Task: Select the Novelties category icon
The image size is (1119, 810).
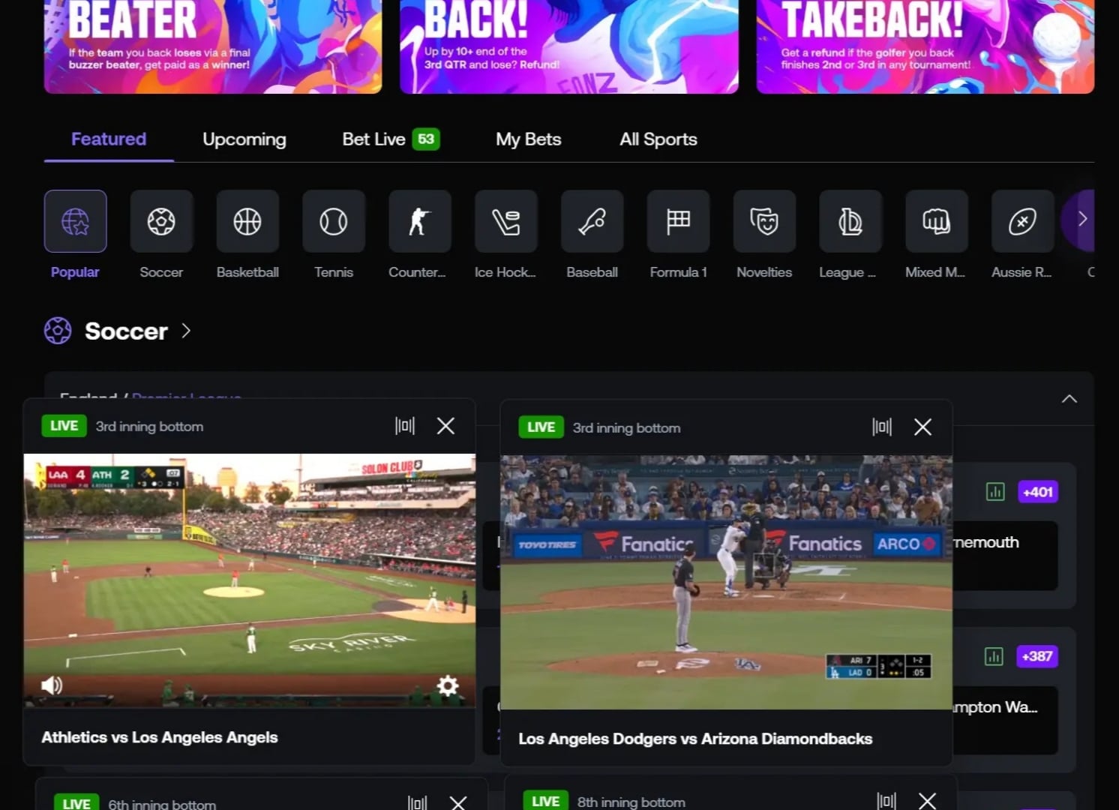Action: (x=764, y=221)
